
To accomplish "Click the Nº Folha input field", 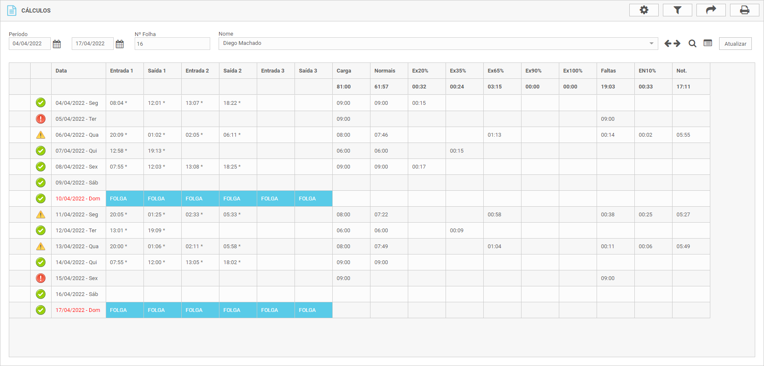I will [x=172, y=44].
